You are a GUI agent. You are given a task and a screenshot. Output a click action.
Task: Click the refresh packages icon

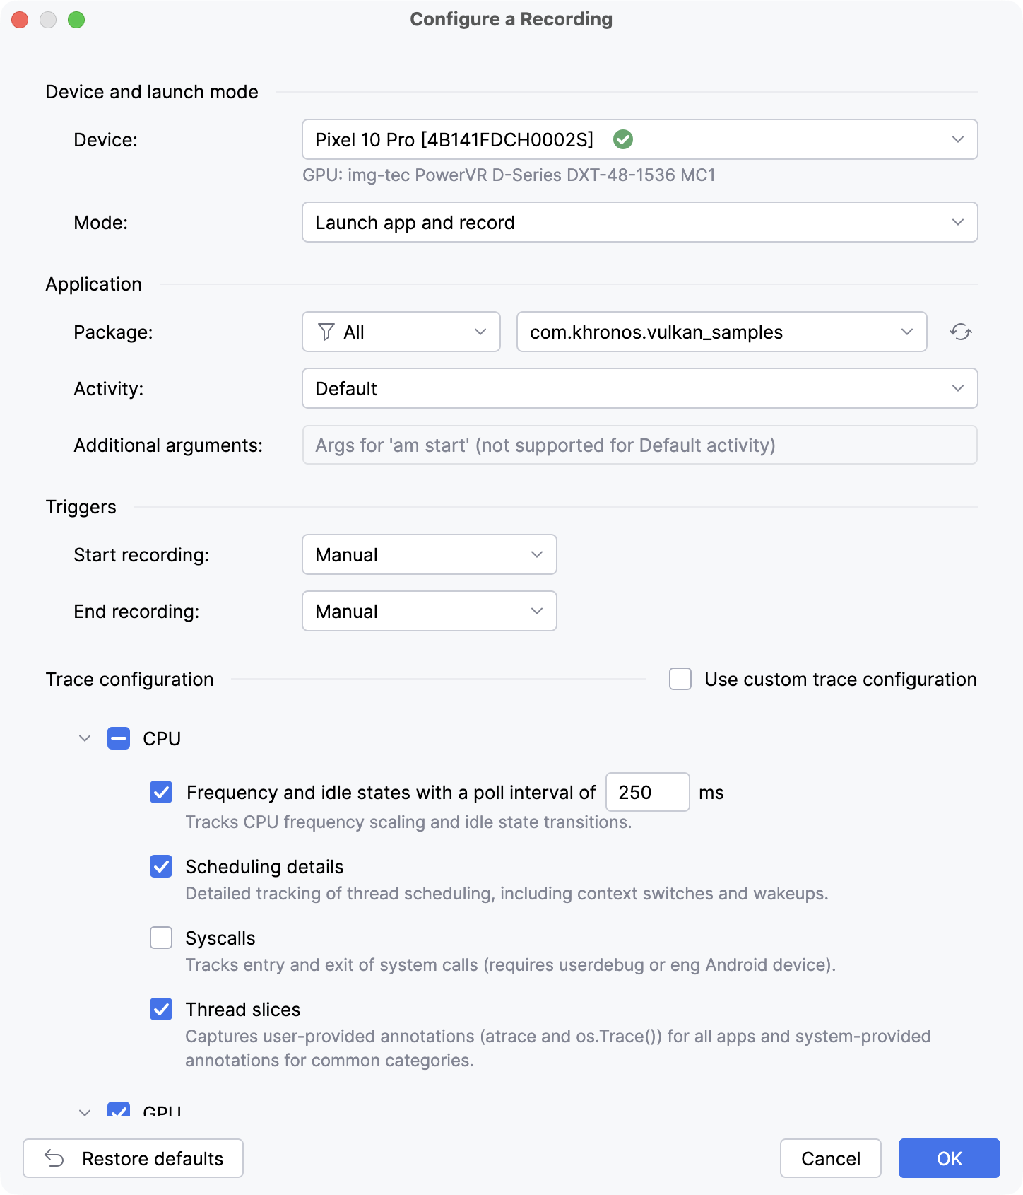tap(960, 332)
